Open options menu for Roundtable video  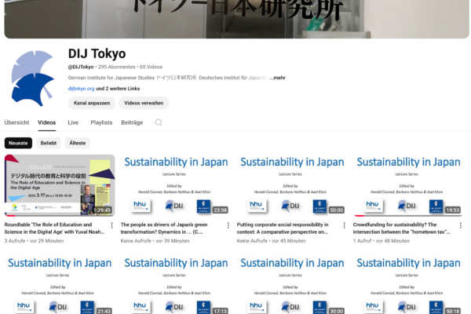pyautogui.click(x=111, y=225)
